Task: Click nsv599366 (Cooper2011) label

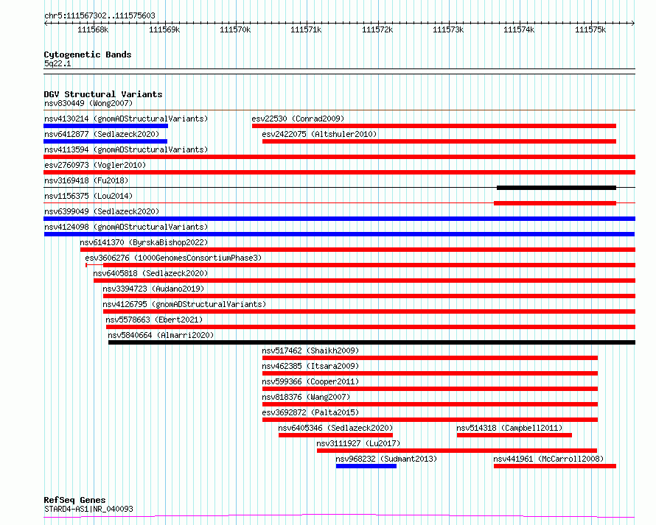Action: pyautogui.click(x=310, y=381)
